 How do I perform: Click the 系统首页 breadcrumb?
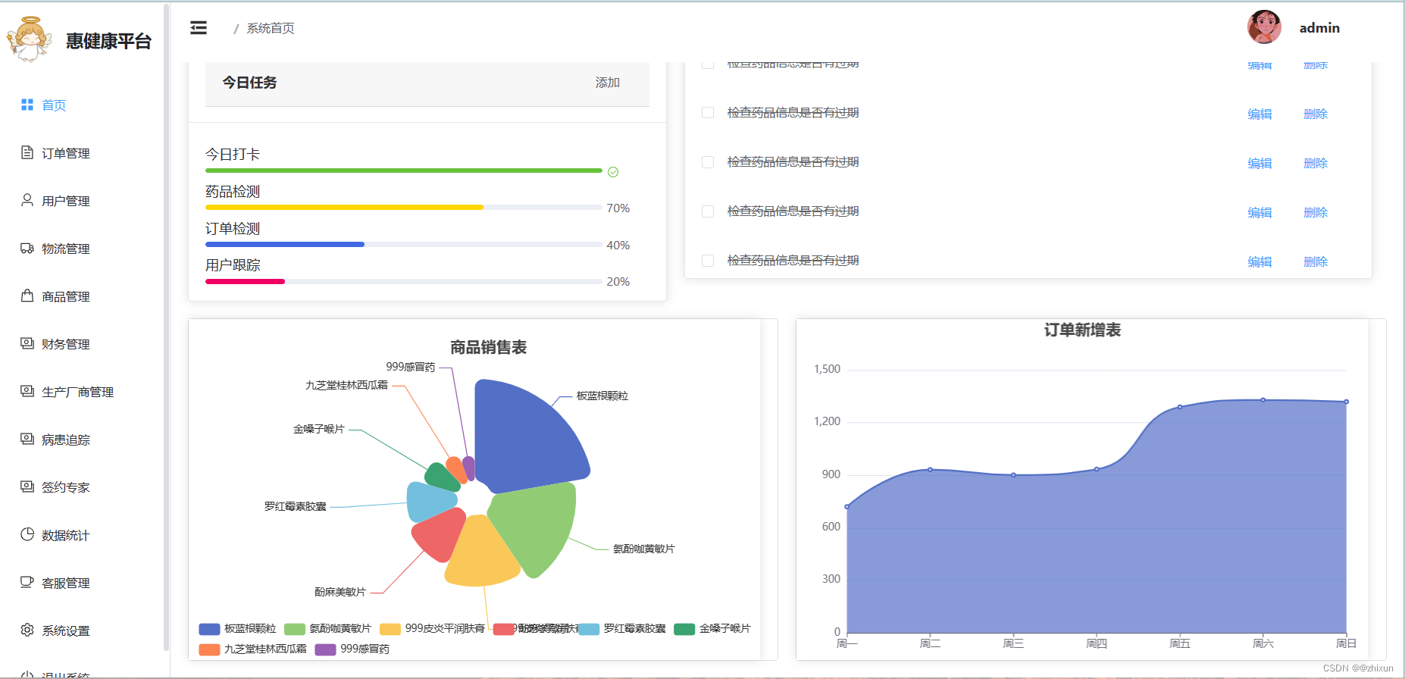point(271,28)
